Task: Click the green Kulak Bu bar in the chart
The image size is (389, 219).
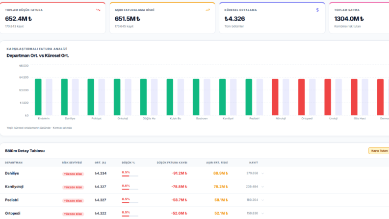Action: click(x=170, y=97)
